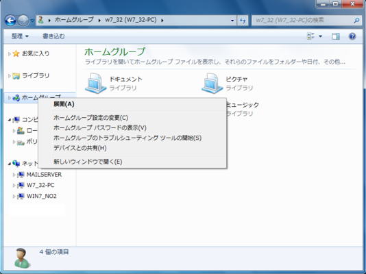Choose 展開(A) from the context menu
The width and height of the screenshot is (366, 274).
pos(132,104)
